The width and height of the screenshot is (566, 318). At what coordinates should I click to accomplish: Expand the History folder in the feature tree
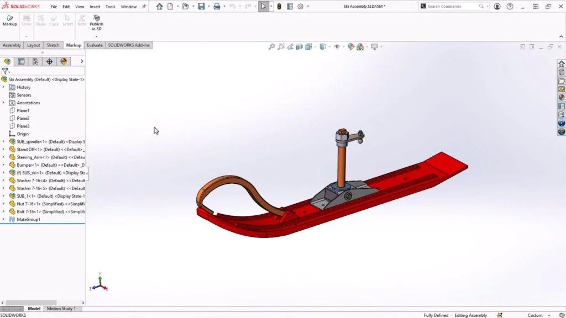point(3,87)
